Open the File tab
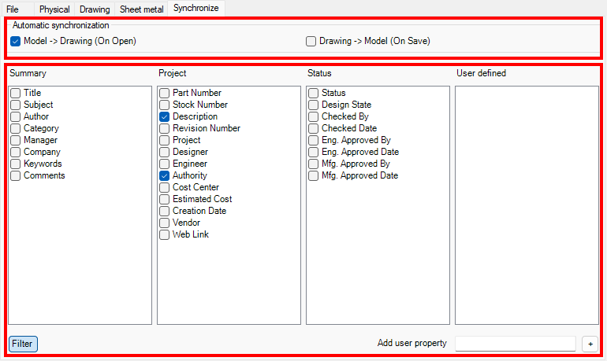The height and width of the screenshot is (361, 607). click(x=13, y=9)
